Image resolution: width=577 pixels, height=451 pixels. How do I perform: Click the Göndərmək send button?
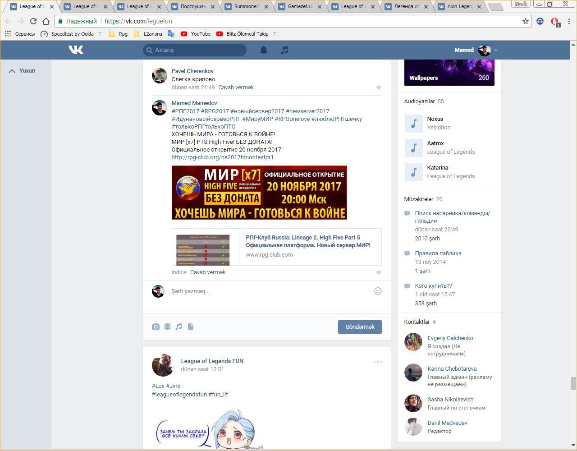tap(360, 327)
